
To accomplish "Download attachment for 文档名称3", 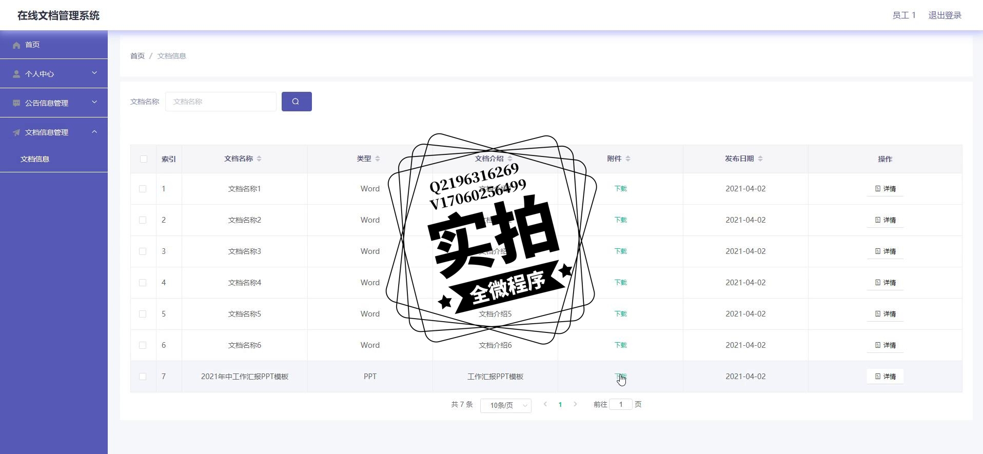I will point(620,251).
